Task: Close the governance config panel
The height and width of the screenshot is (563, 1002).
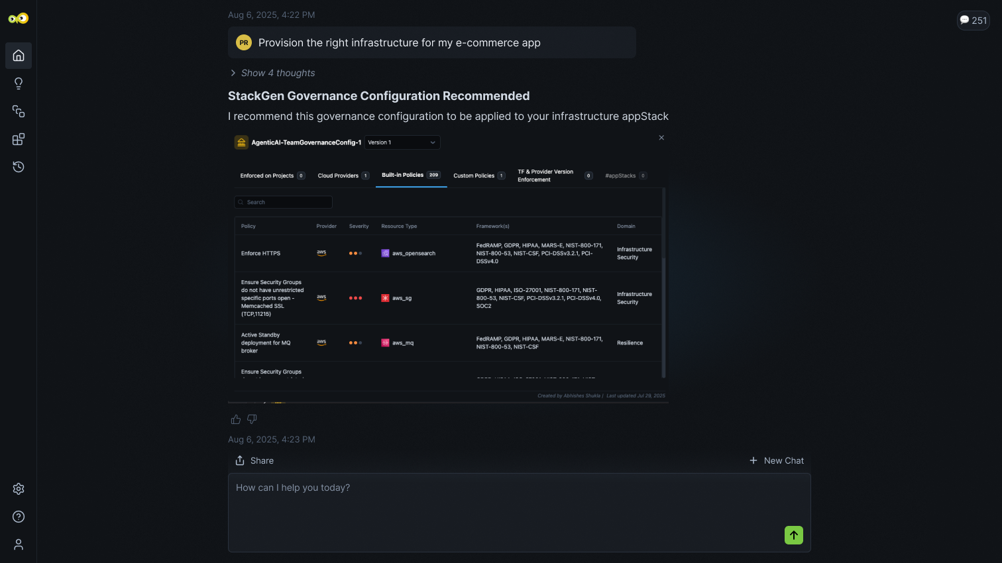Action: pyautogui.click(x=661, y=138)
